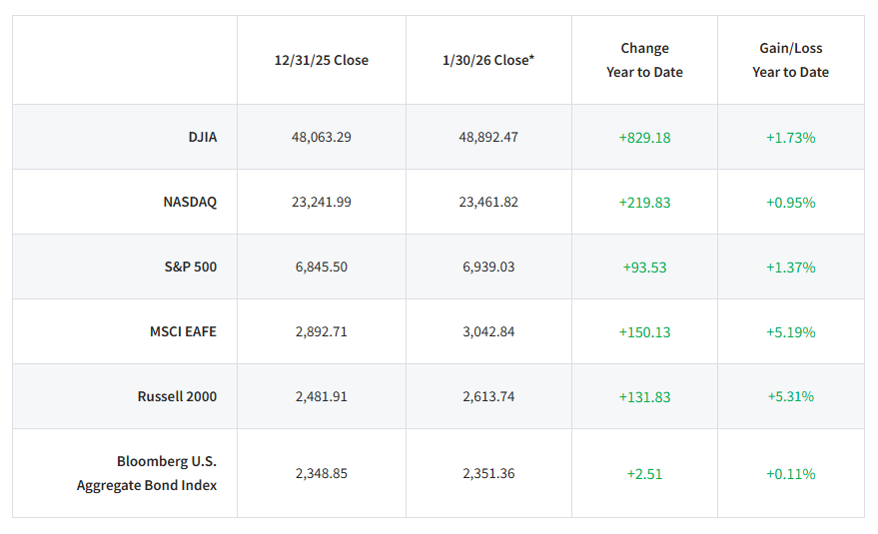This screenshot has height=534, width=878.
Task: Click S&P 500 closing value 6,939.03
Action: pyautogui.click(x=488, y=267)
